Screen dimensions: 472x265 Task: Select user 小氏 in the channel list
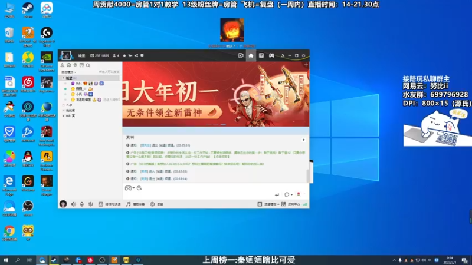coord(78,94)
